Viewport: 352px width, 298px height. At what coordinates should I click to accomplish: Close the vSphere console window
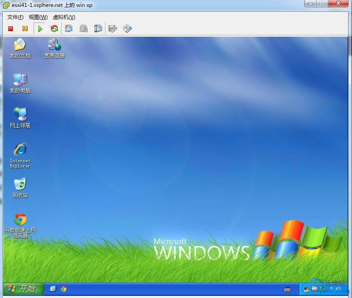tap(338, 3)
